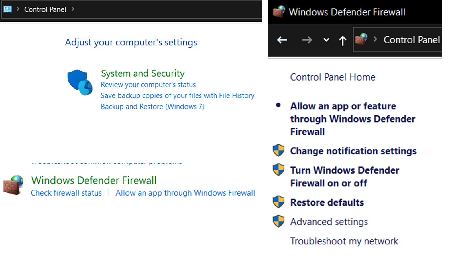The width and height of the screenshot is (456, 257).
Task: Click the Windows Defender Firewall window title text
Action: tap(347, 12)
